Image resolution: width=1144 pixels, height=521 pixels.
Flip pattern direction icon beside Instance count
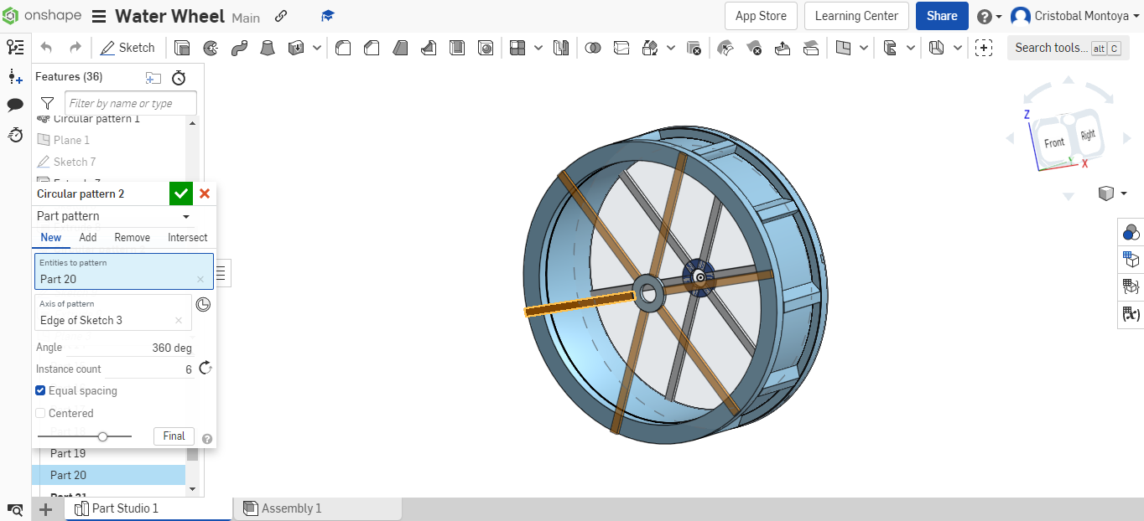[205, 369]
